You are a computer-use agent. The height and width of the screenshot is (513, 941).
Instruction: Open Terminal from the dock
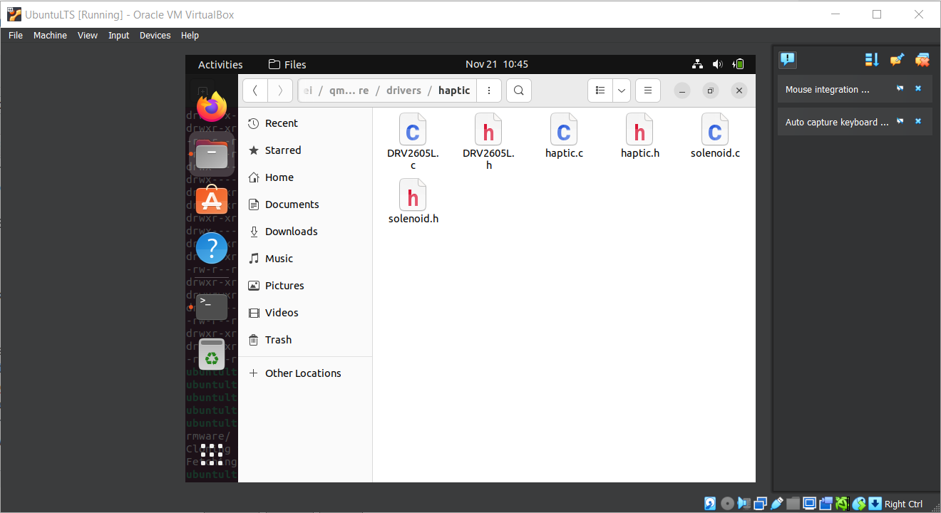[x=212, y=307]
